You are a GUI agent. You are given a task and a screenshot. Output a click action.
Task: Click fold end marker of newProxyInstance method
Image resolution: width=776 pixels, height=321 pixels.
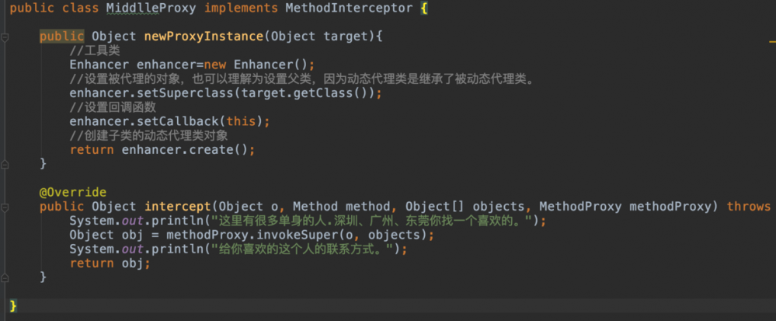(x=5, y=164)
